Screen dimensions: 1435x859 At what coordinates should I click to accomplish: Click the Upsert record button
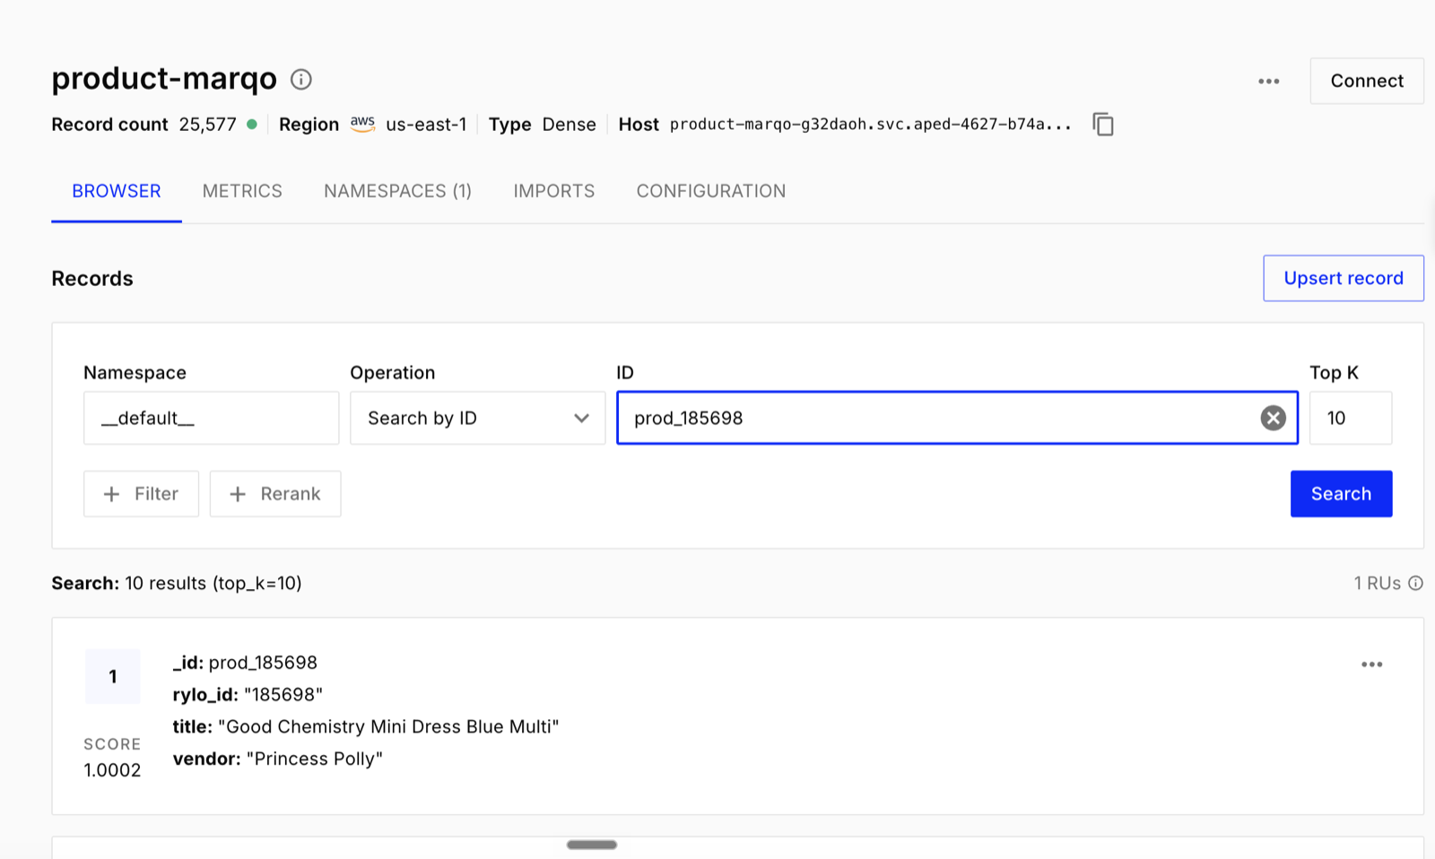pyautogui.click(x=1343, y=278)
